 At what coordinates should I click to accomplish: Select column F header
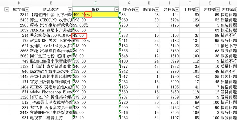pos(96,3)
